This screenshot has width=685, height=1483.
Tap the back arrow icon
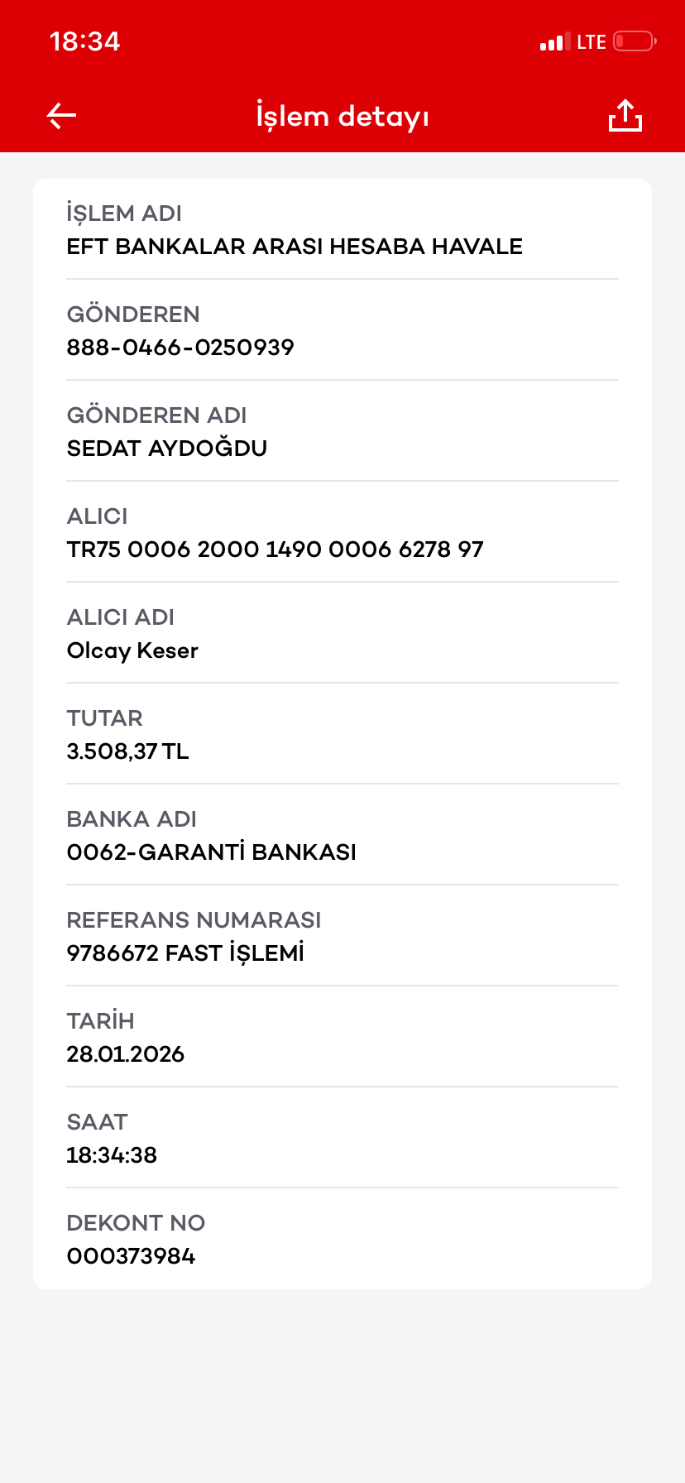coord(61,116)
